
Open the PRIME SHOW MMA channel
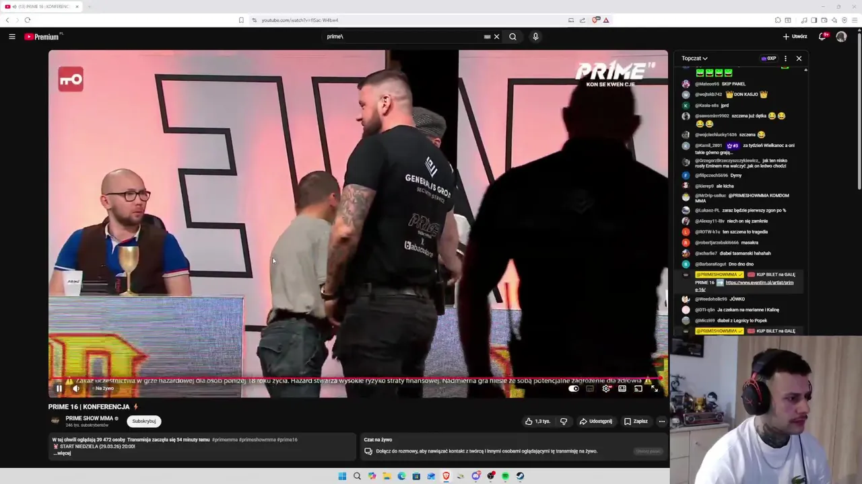[89, 418]
